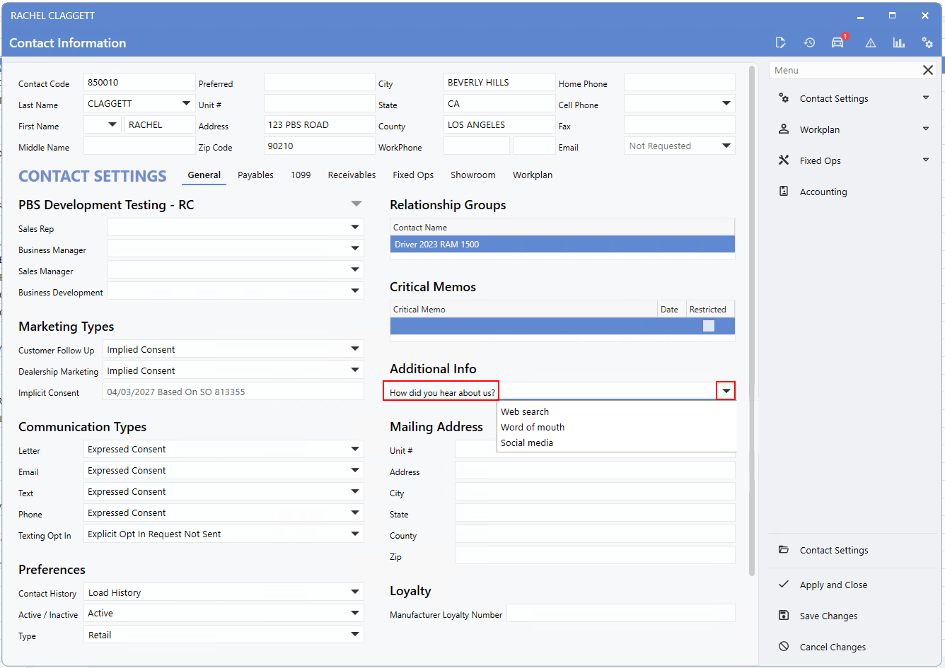Click the Zip Code field 90210
945x668 pixels.
(x=319, y=146)
